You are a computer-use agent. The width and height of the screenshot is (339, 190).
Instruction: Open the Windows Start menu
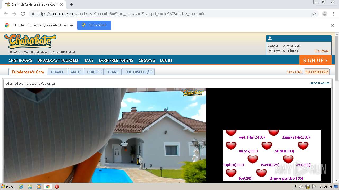click(x=7, y=187)
